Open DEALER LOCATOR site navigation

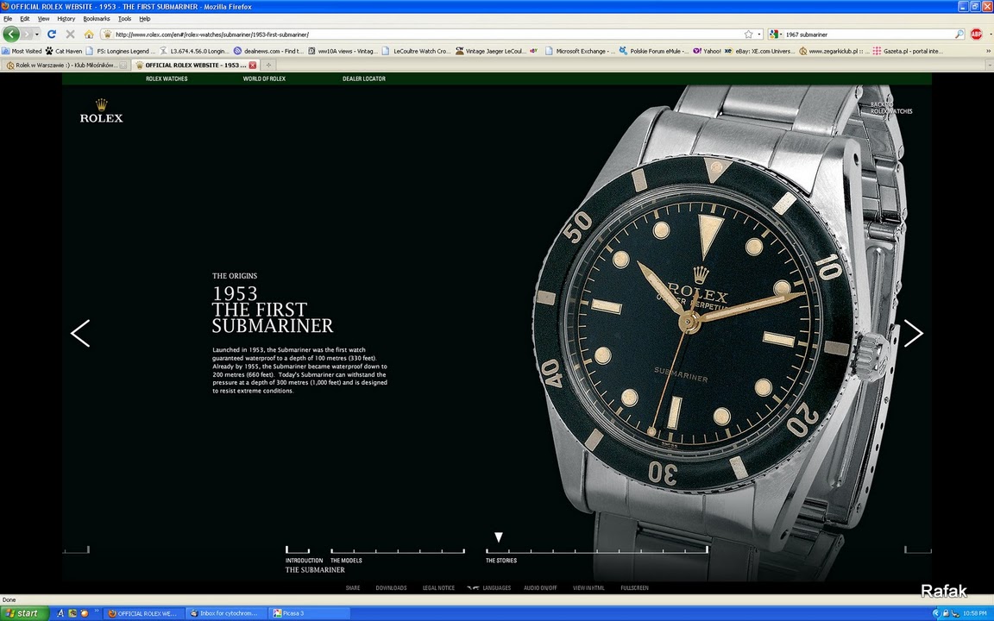pos(364,78)
